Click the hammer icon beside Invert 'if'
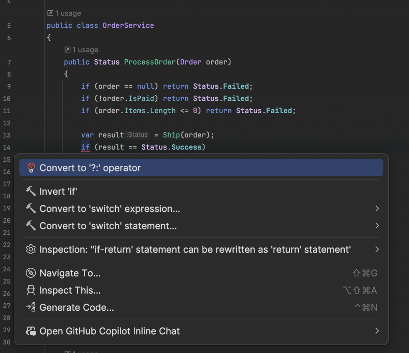This screenshot has width=409, height=353. [31, 192]
